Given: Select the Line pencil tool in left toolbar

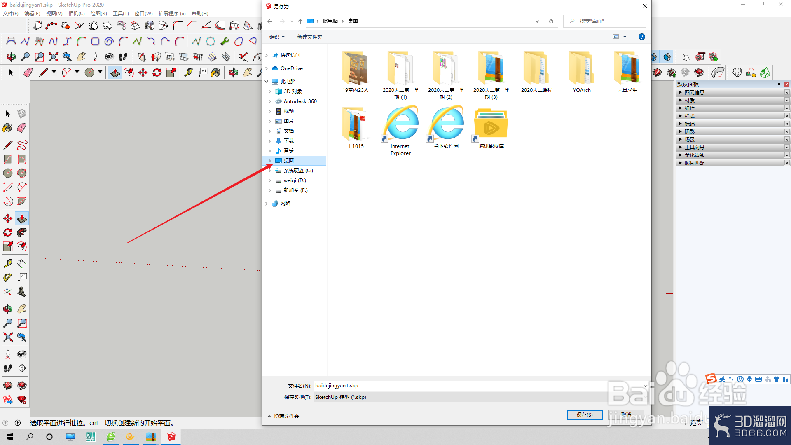Looking at the screenshot, I should [x=8, y=145].
